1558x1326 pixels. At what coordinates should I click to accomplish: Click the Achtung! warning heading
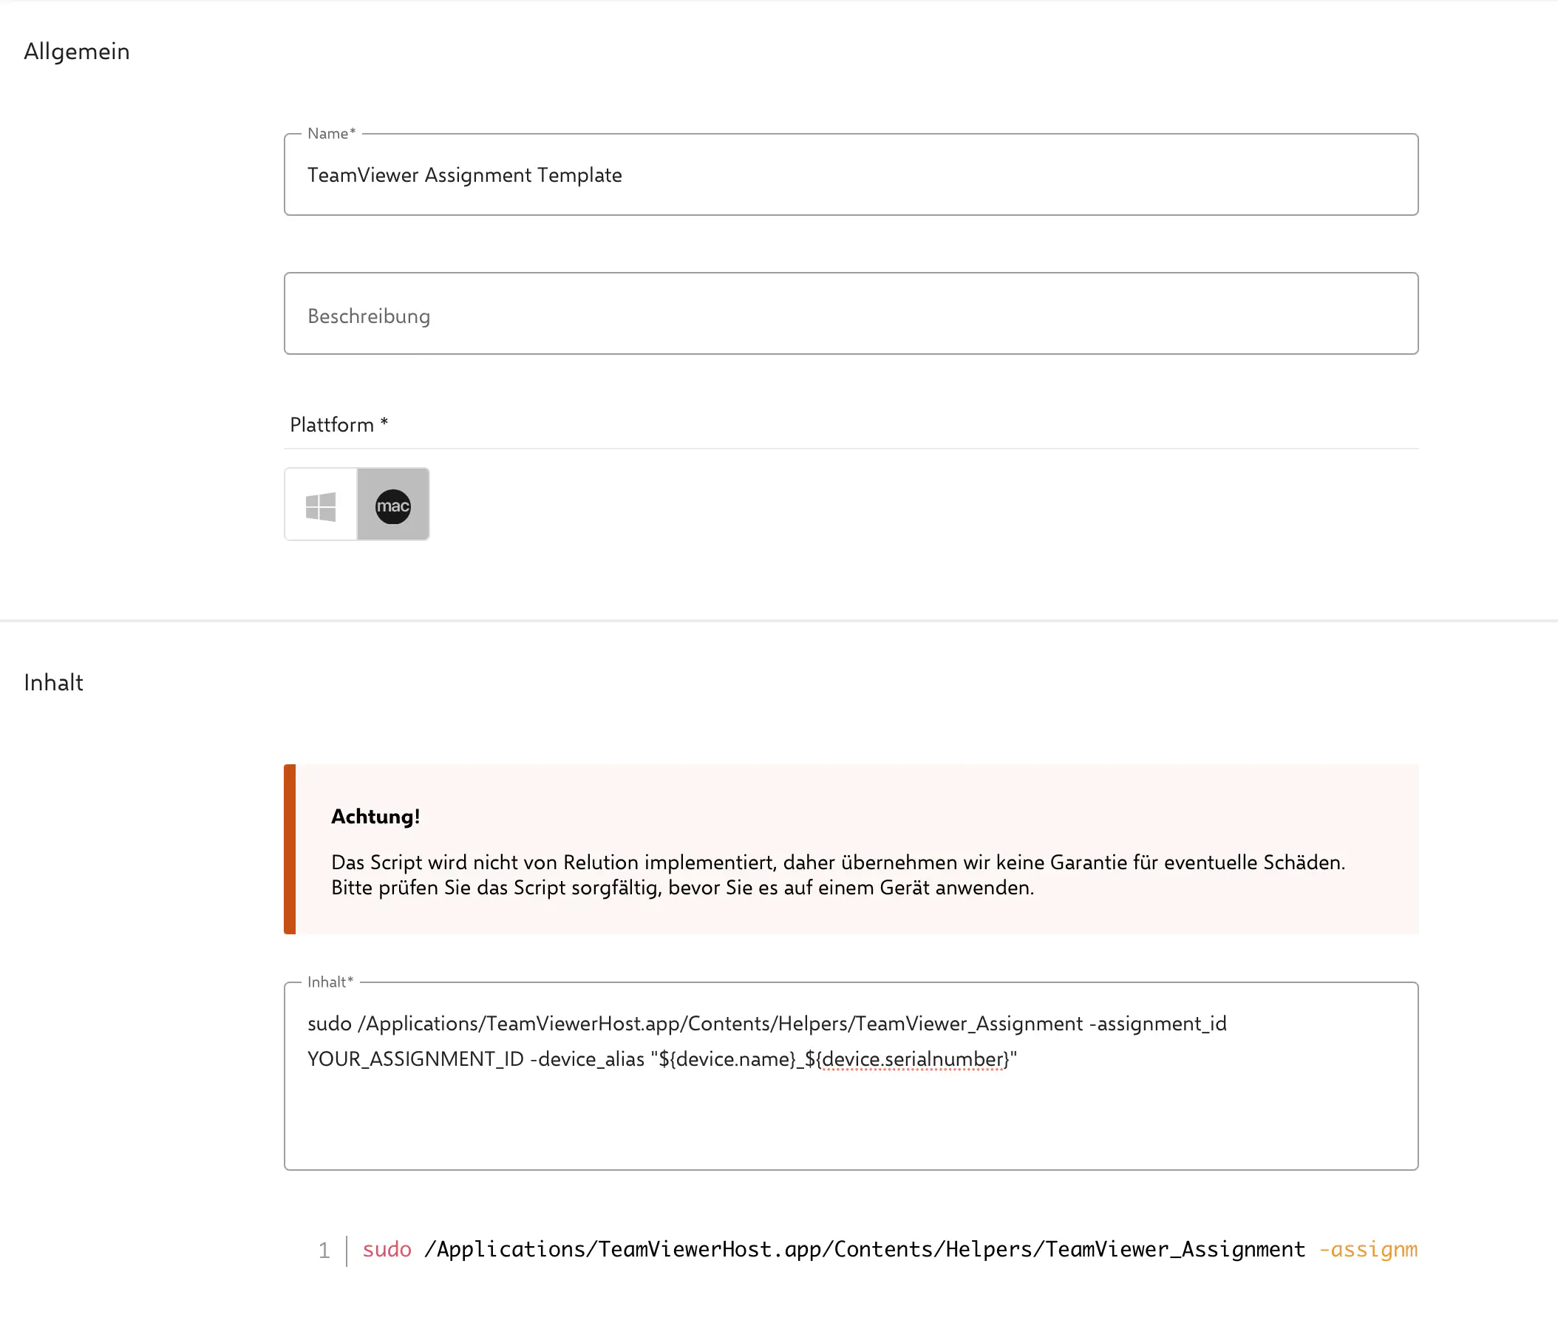[x=375, y=816]
